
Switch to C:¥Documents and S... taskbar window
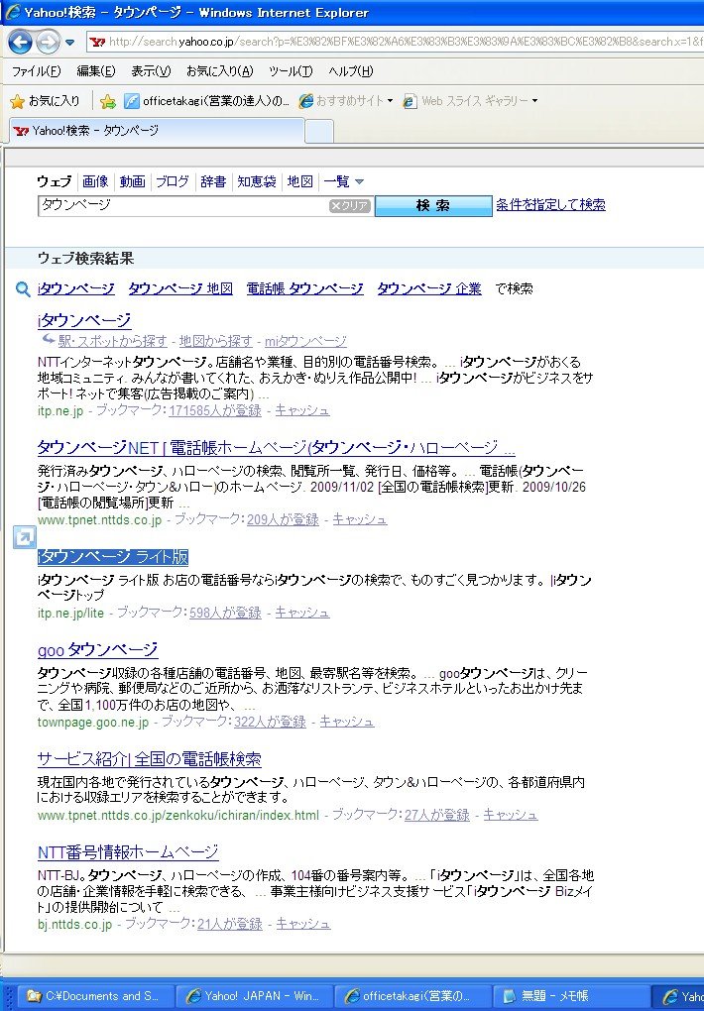point(95,996)
